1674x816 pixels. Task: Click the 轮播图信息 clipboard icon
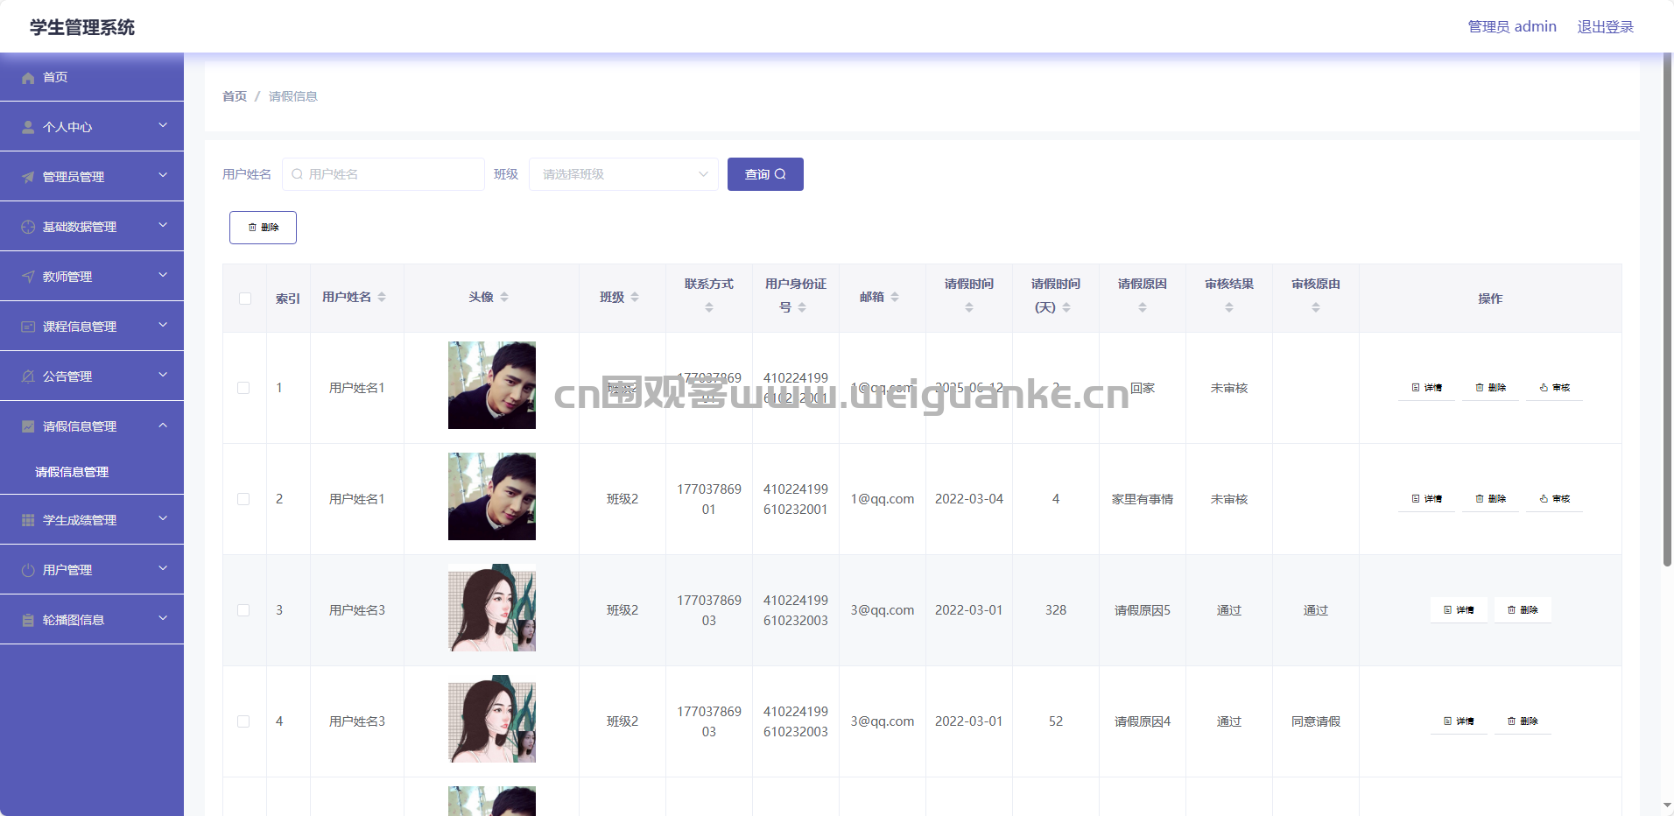pos(28,620)
